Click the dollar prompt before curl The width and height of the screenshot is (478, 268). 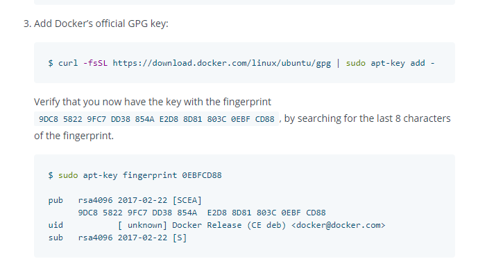pos(51,63)
